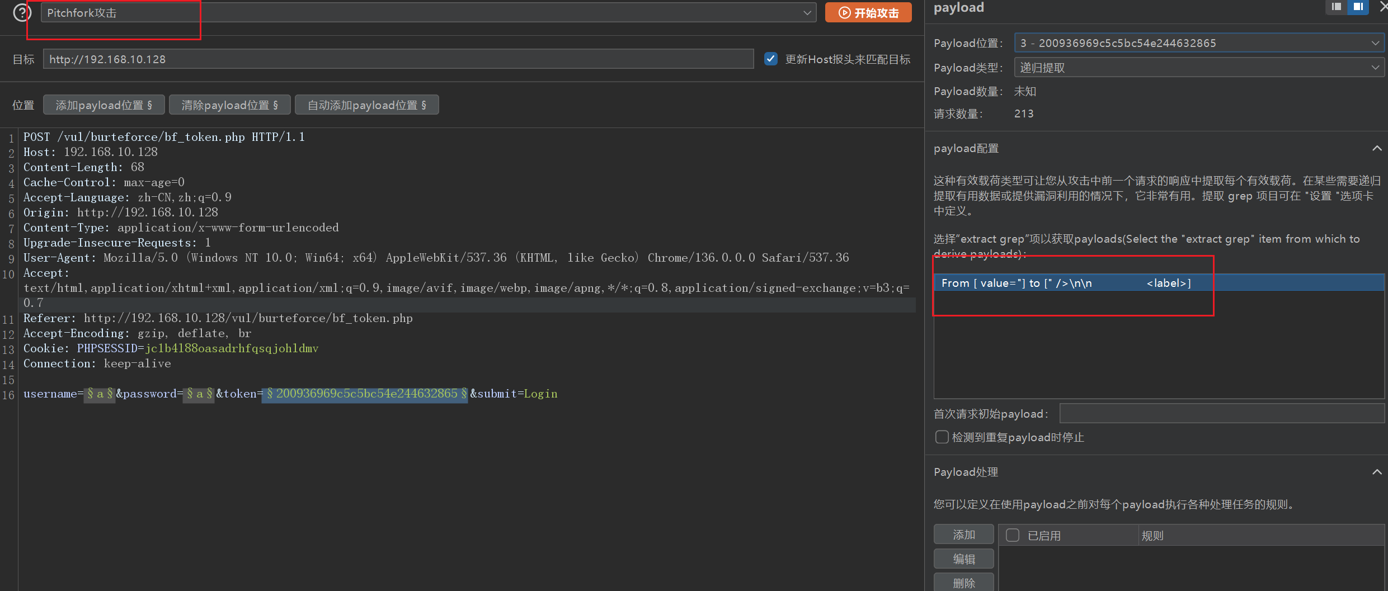Collapse the Payload处理 section

pyautogui.click(x=1377, y=472)
